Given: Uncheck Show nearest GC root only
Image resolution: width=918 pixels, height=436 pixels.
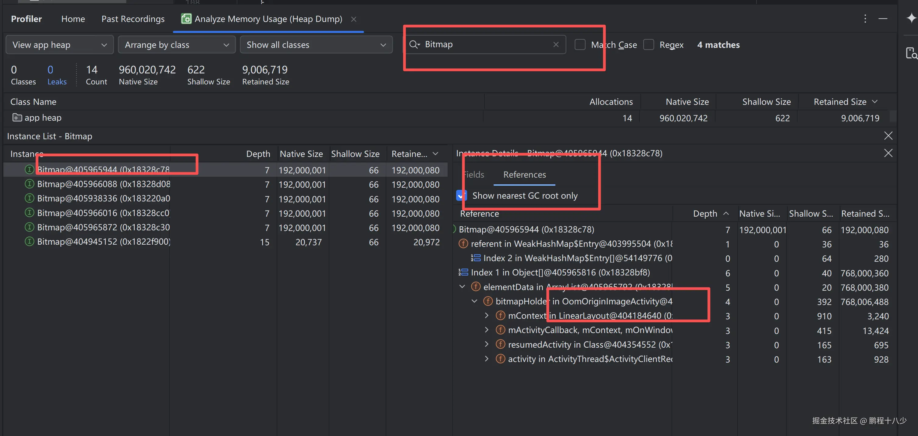Looking at the screenshot, I should [461, 196].
